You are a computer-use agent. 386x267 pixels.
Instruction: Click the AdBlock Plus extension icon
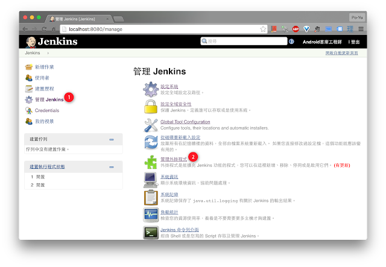[296, 29]
